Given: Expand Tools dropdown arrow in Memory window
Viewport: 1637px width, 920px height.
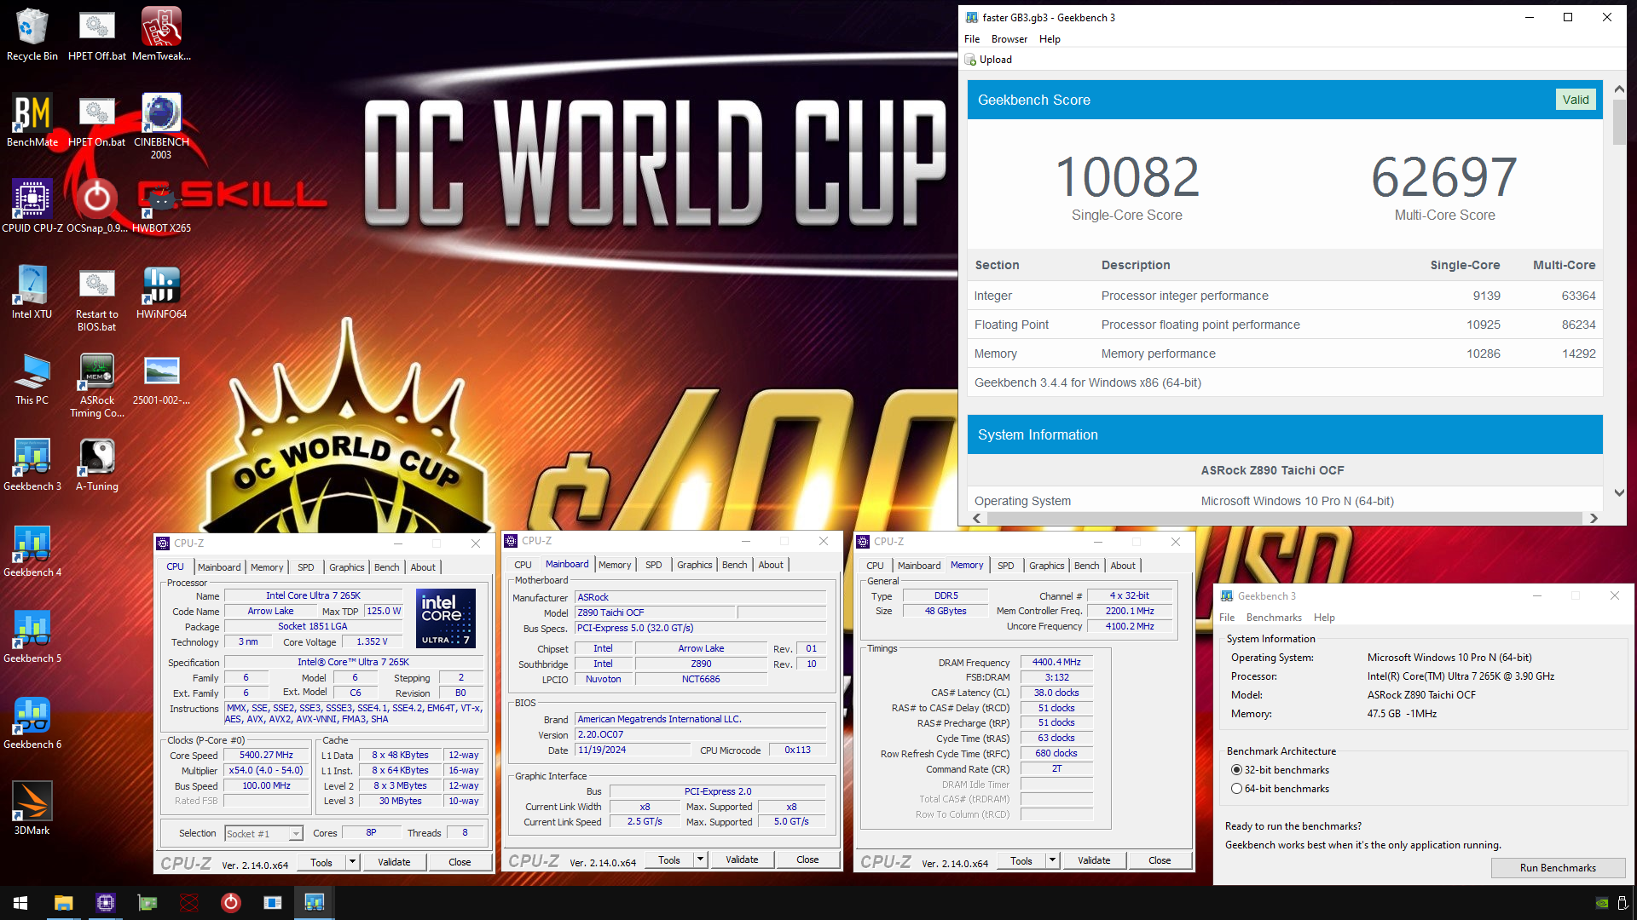Looking at the screenshot, I should (x=1052, y=860).
